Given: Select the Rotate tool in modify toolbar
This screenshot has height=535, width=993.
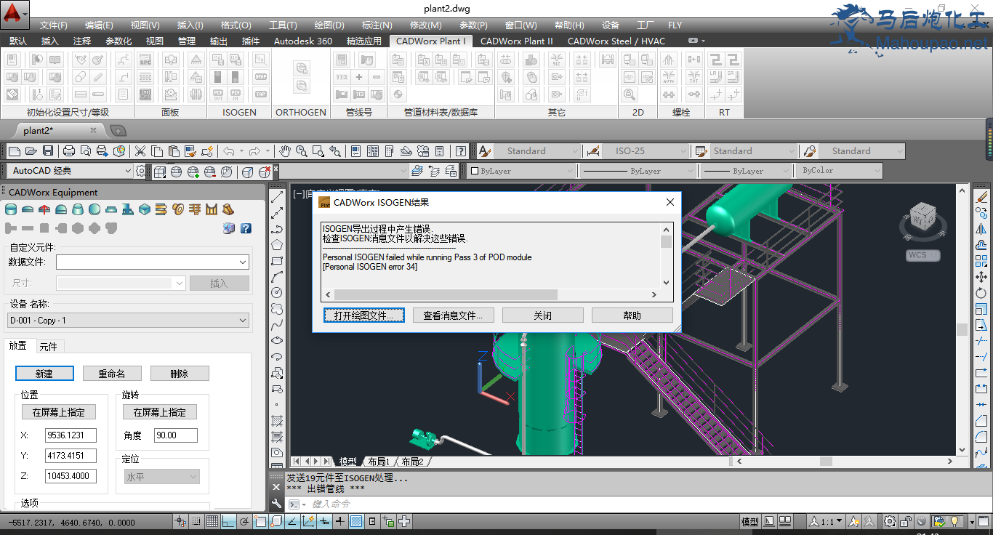Looking at the screenshot, I should [x=981, y=293].
